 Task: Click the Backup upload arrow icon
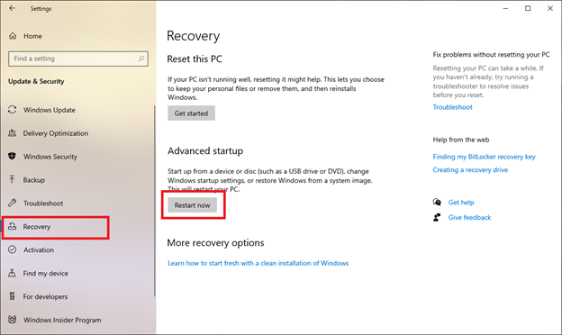13,179
